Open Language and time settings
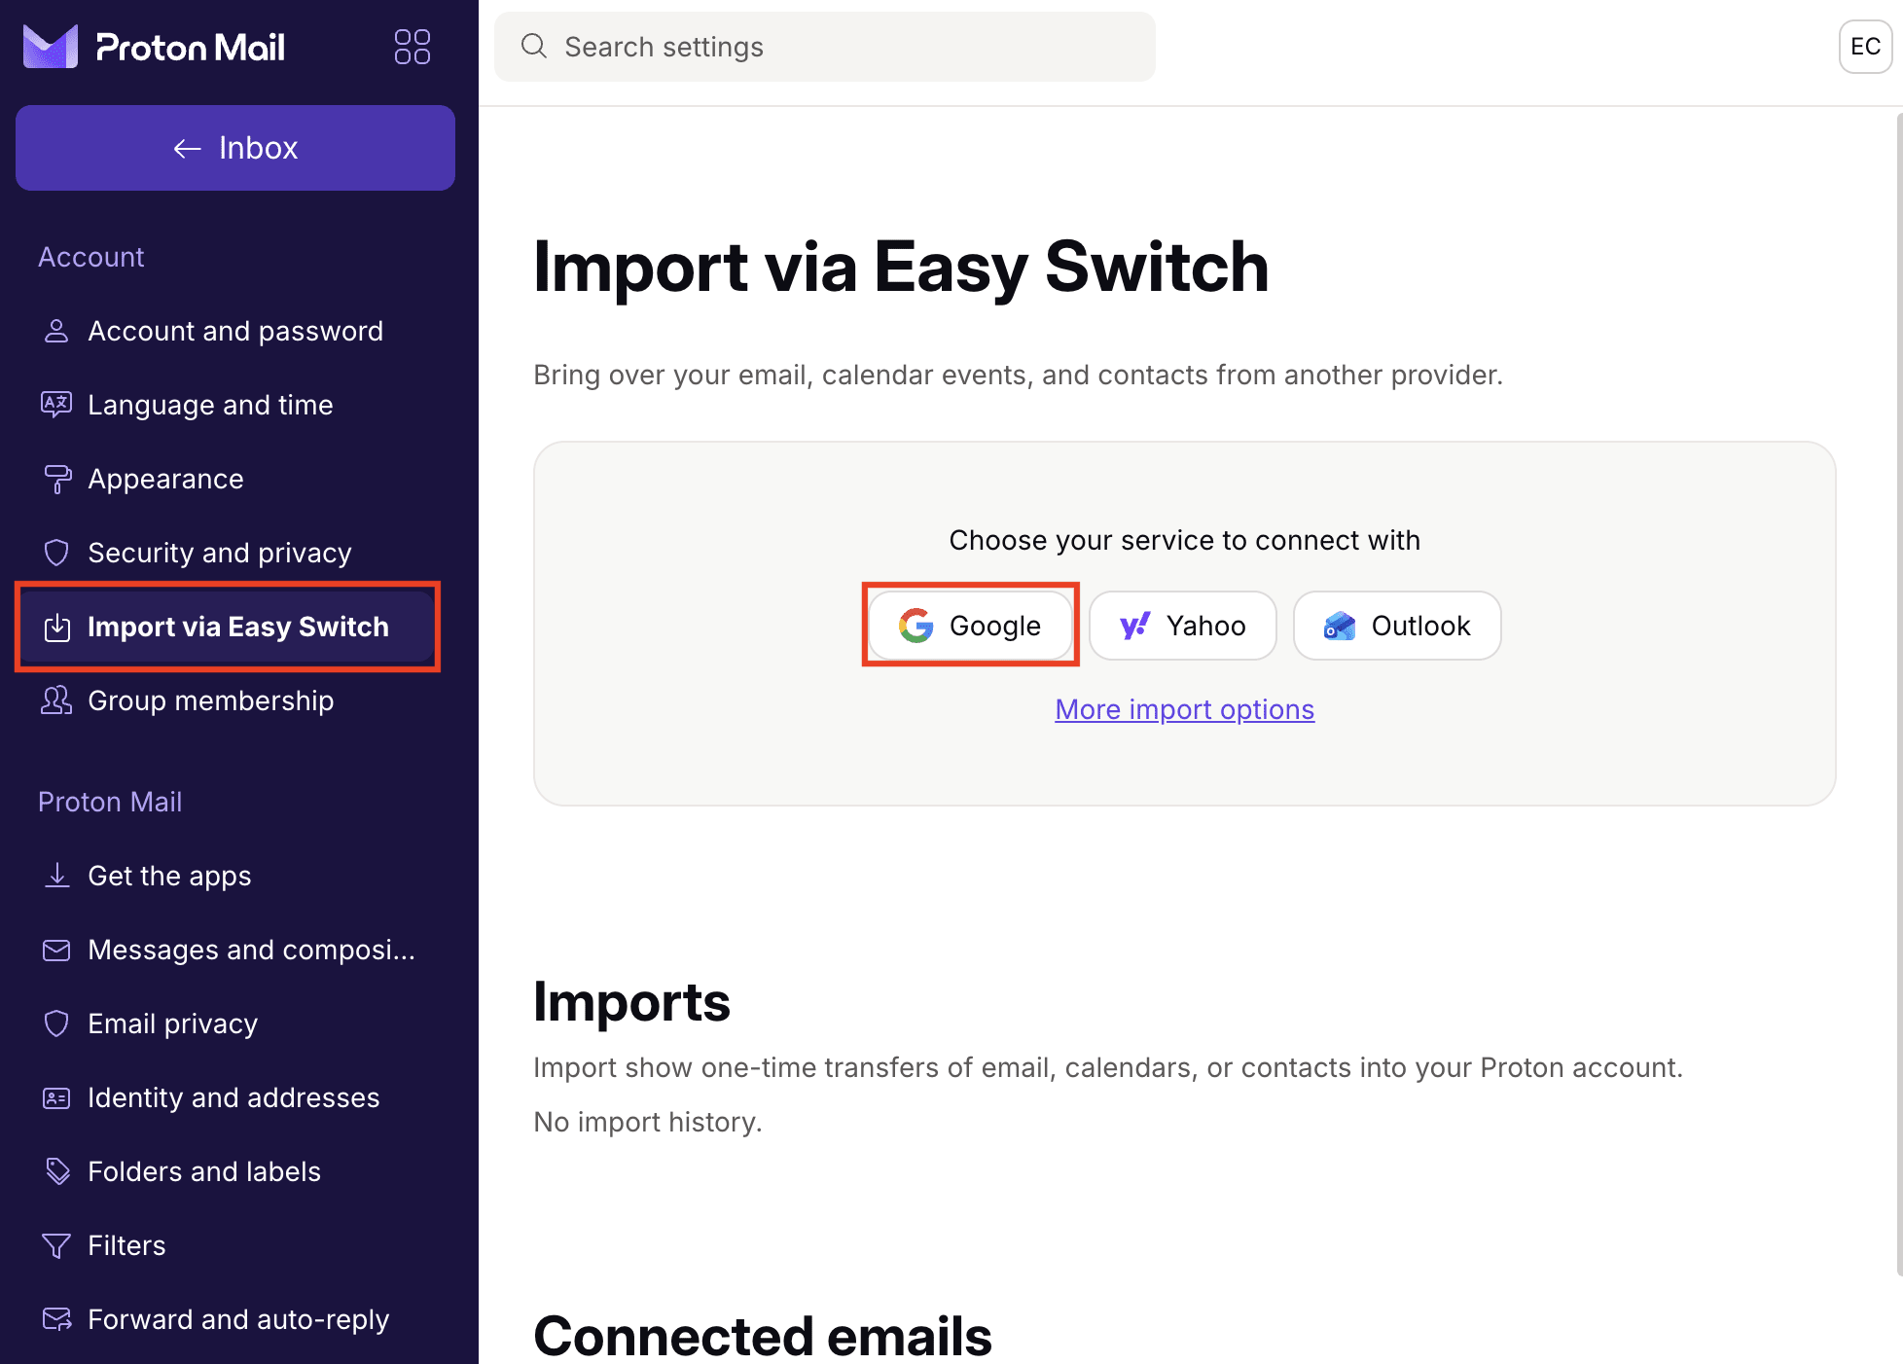1903x1364 pixels. (x=233, y=405)
